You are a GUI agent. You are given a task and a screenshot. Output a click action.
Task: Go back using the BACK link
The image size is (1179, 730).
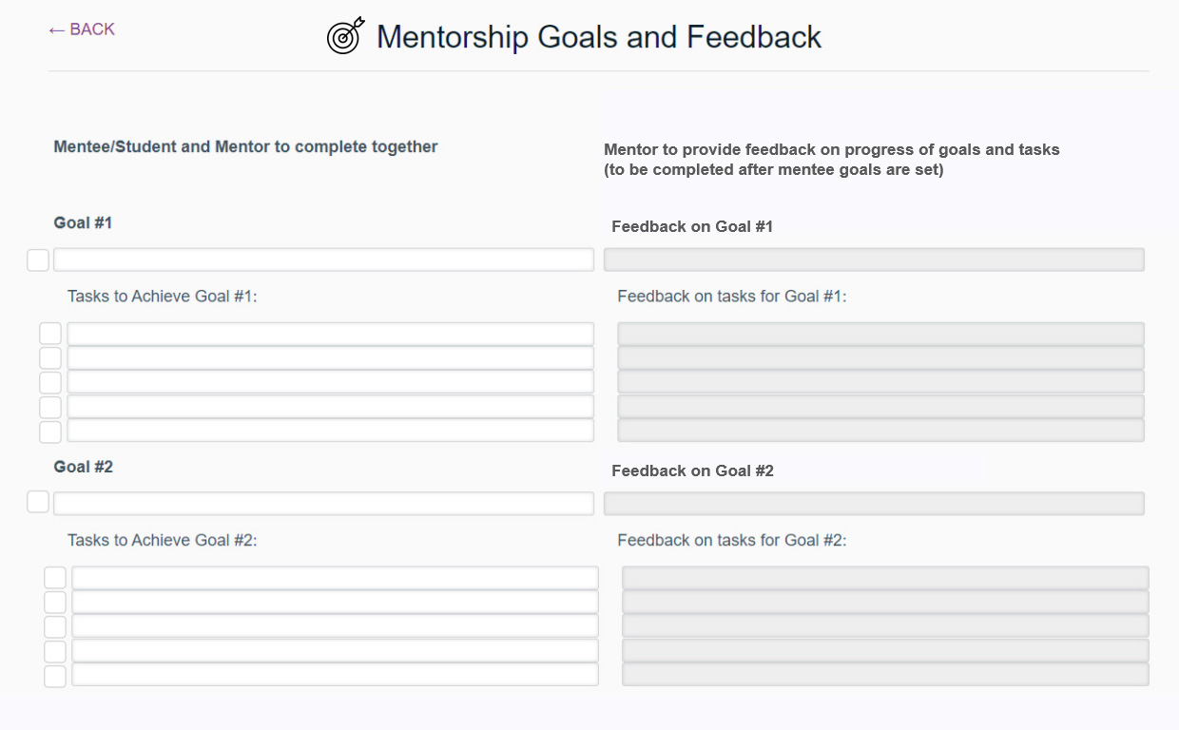click(x=82, y=29)
